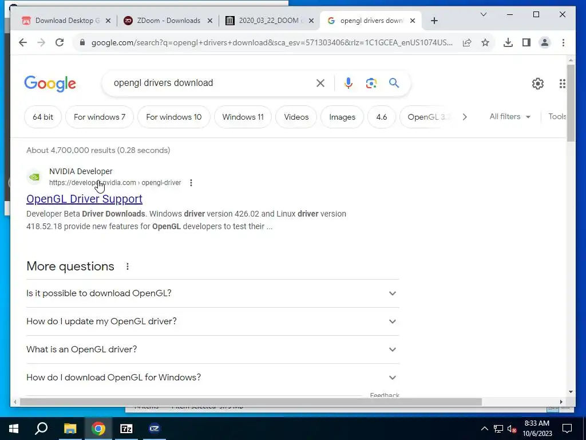The height and width of the screenshot is (440, 586).
Task: Click the GZDoom taskbar icon
Action: click(155, 429)
